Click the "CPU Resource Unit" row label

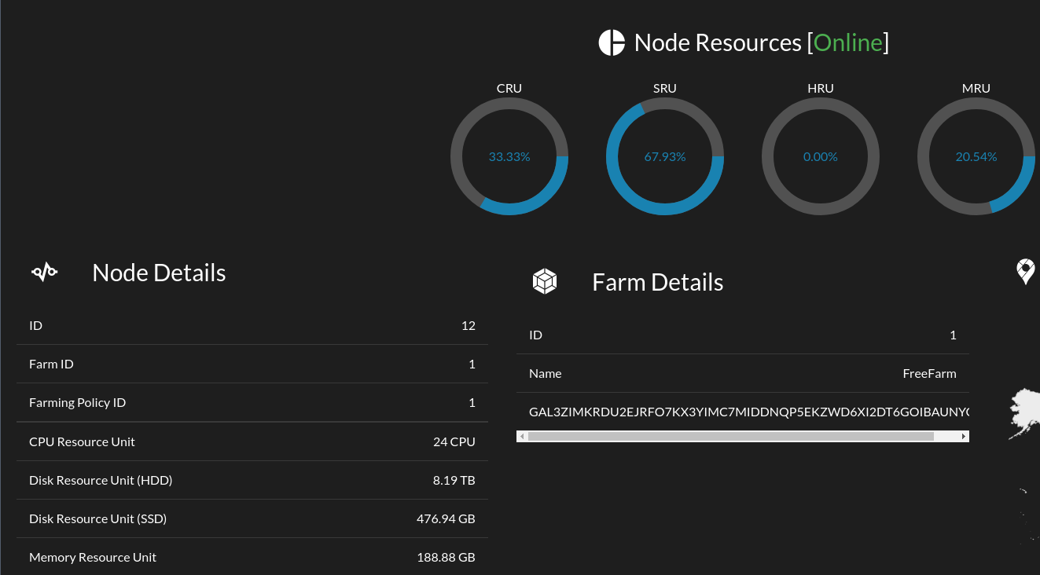tap(82, 441)
